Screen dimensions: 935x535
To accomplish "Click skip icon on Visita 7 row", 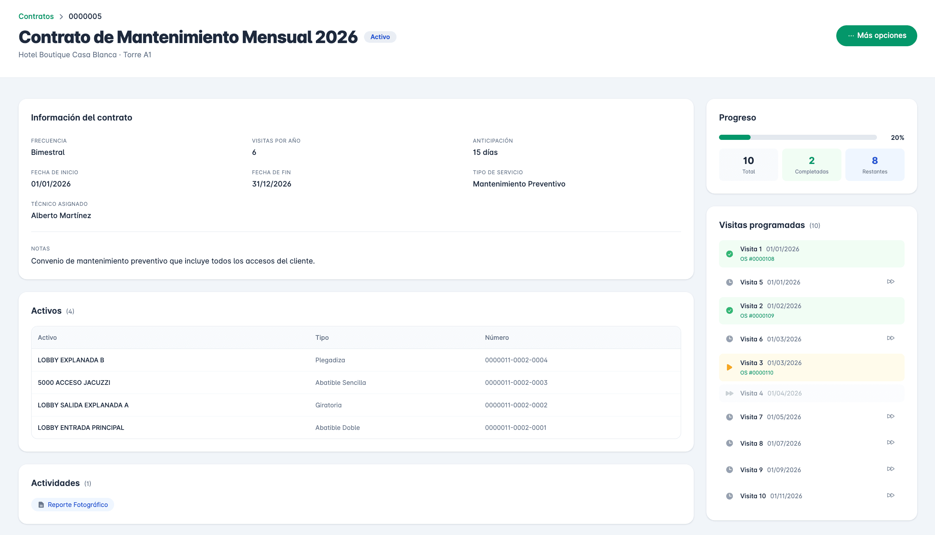I will click(890, 416).
